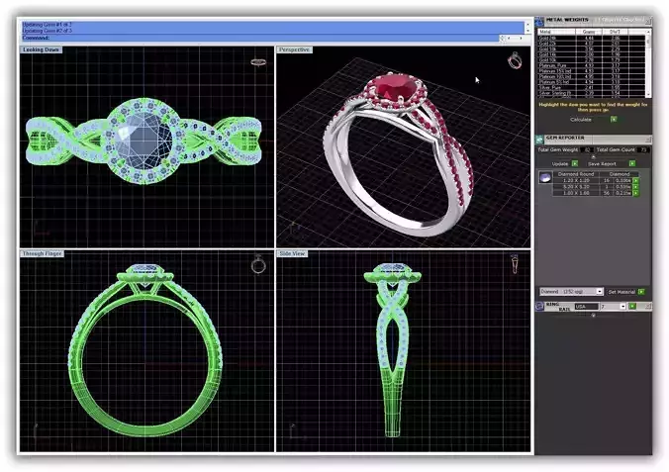Screen dimensions: 669x472
Task: Activate the Through Finger viewport label
Action: [x=42, y=253]
